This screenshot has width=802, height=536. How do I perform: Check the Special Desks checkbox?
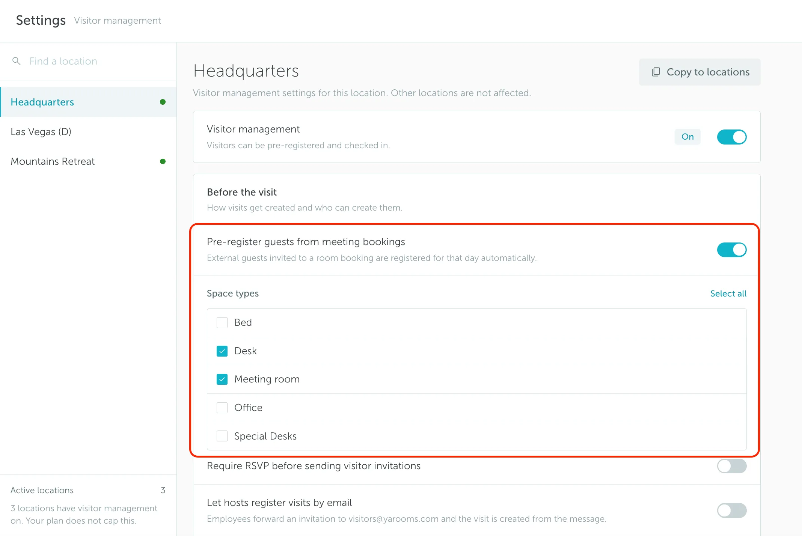click(x=222, y=436)
